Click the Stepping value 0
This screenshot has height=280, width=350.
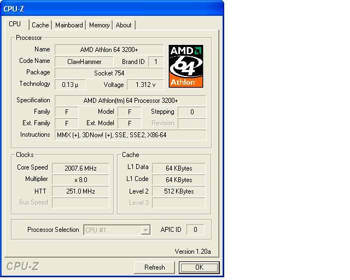point(192,112)
